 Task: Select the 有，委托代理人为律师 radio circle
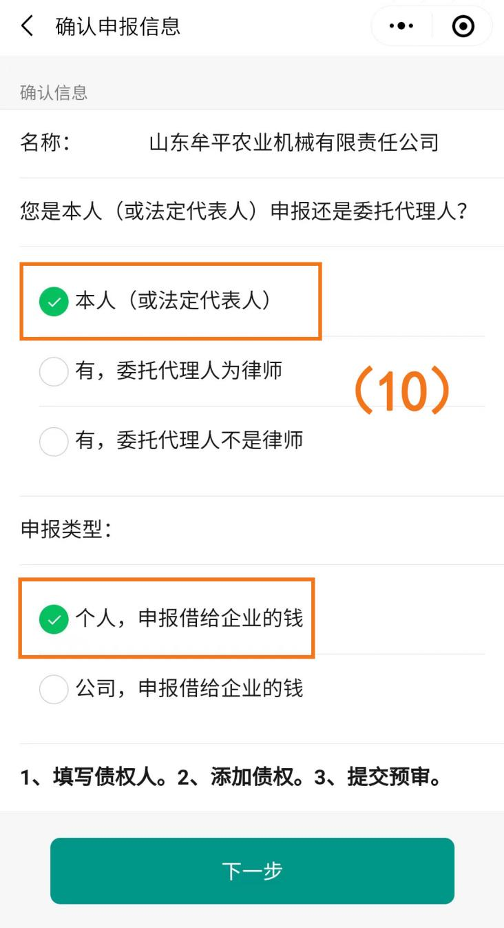tap(54, 371)
